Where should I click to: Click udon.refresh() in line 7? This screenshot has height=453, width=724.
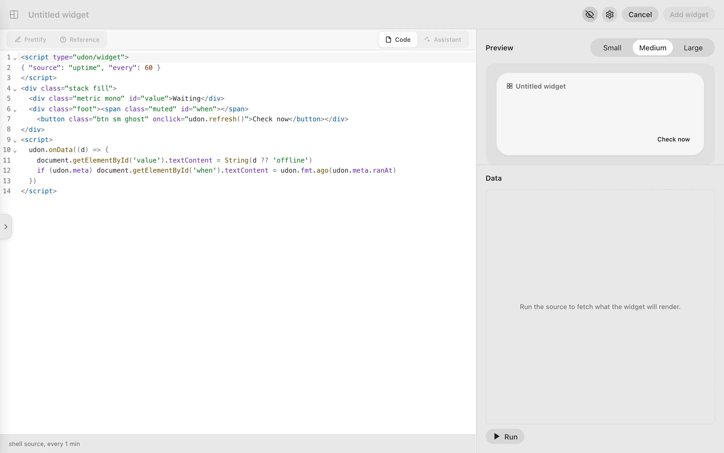pyautogui.click(x=217, y=119)
